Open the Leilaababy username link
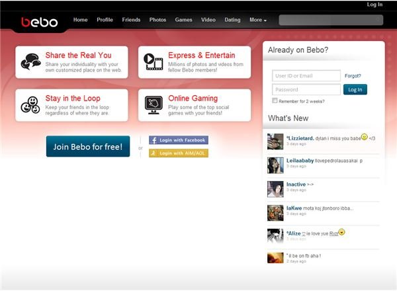397x291 pixels. (300, 161)
